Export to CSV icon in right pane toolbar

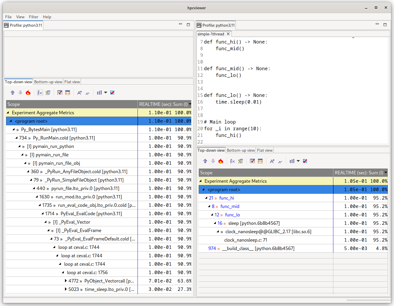(x=241, y=161)
